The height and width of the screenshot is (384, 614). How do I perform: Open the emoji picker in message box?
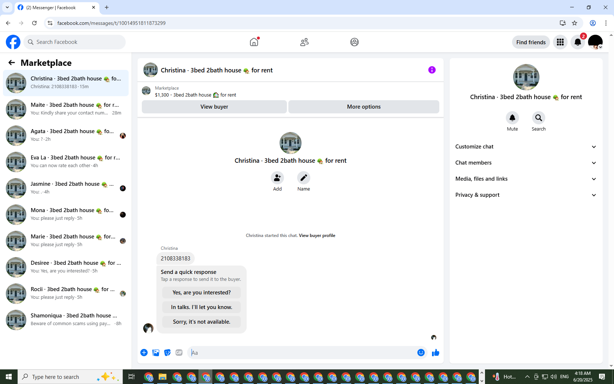point(421,353)
